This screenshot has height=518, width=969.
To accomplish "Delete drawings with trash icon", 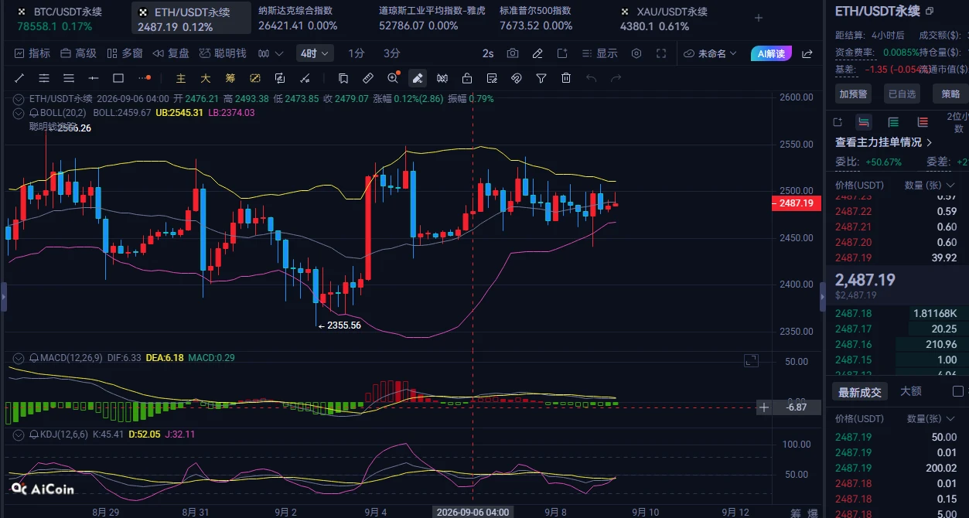I will (566, 78).
